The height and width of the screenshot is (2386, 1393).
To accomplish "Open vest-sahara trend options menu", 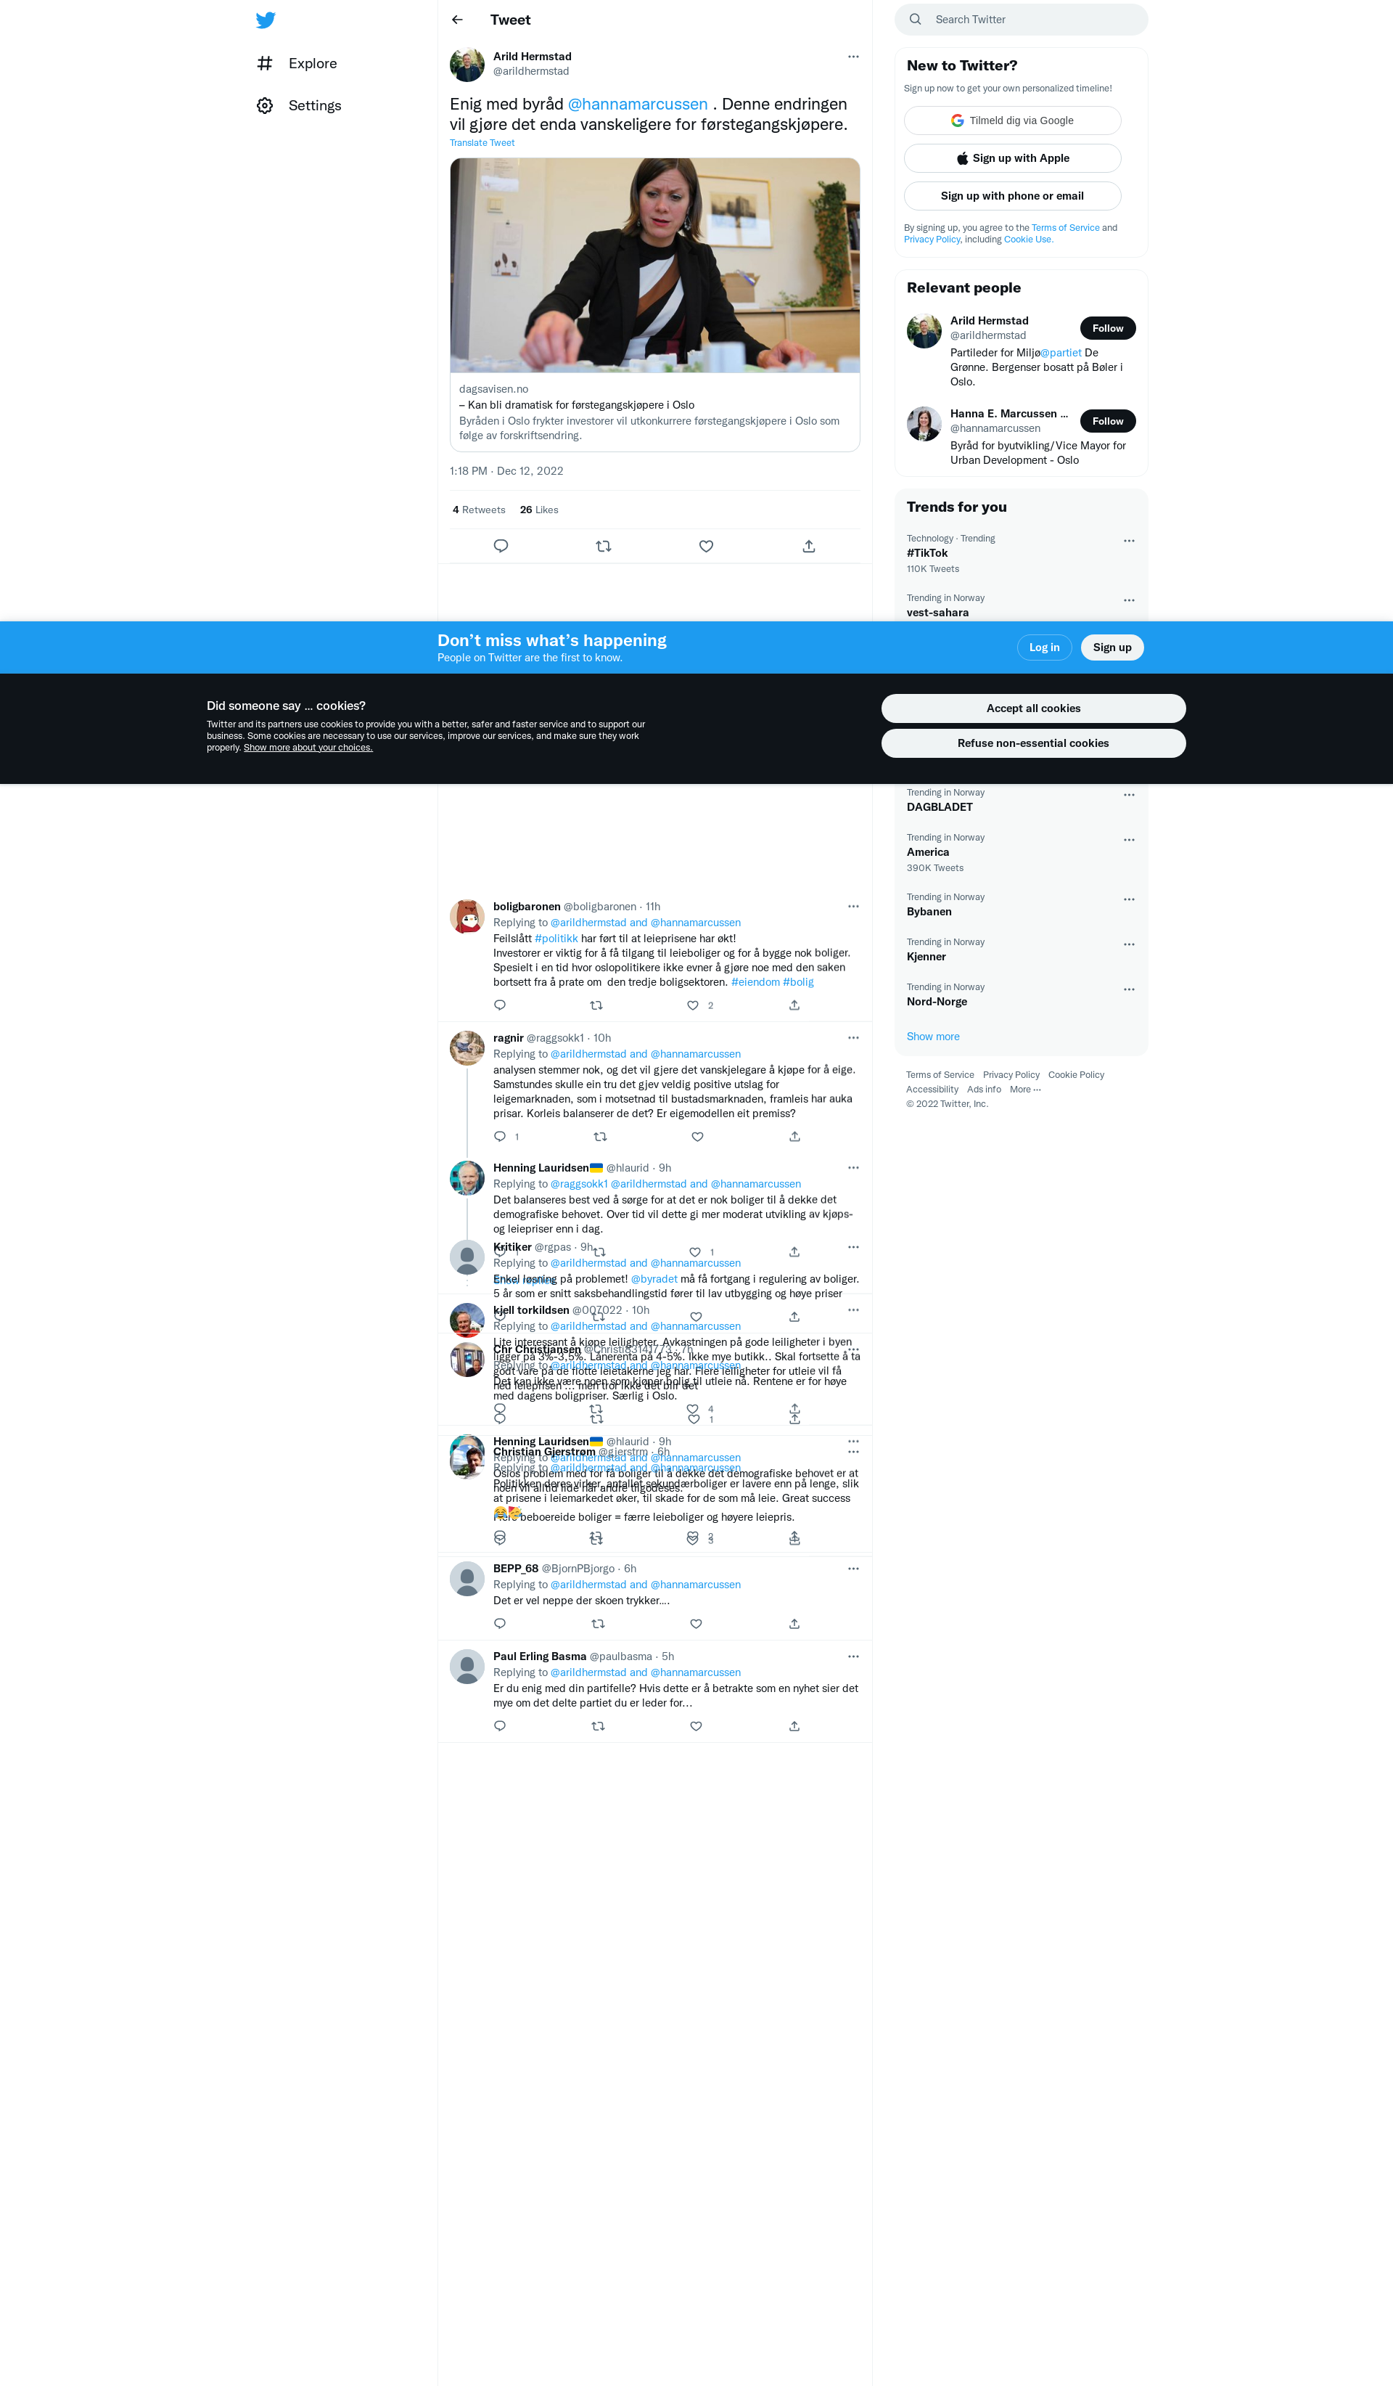I will (x=1129, y=600).
